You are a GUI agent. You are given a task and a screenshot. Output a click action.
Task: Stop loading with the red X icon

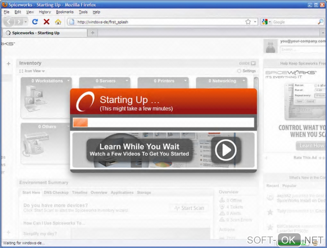tap(46, 22)
